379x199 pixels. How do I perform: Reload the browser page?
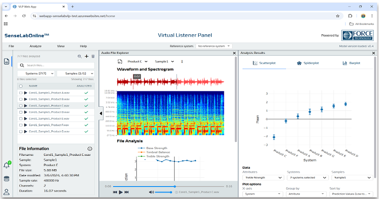click(24, 16)
